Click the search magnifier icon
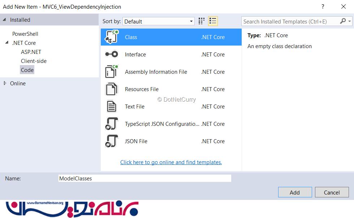This screenshot has width=354, height=218. [343, 21]
